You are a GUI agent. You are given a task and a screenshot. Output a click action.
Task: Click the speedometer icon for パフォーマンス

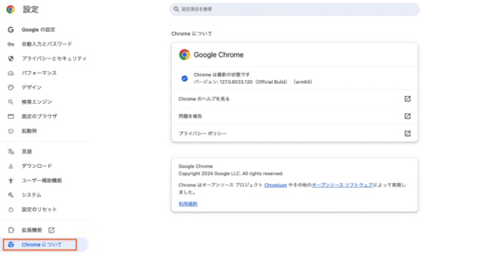11,73
